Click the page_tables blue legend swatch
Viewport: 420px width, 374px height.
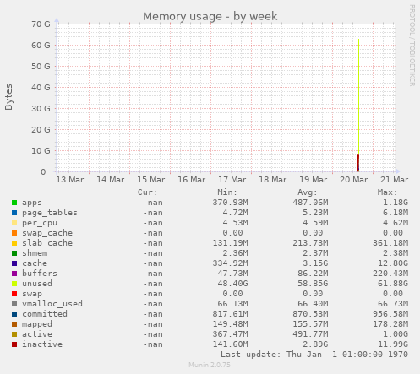click(x=14, y=213)
